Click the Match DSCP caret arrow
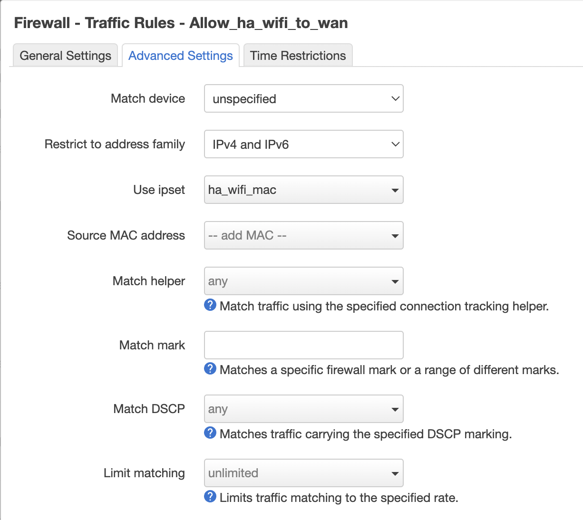Image resolution: width=583 pixels, height=520 pixels. coord(395,410)
